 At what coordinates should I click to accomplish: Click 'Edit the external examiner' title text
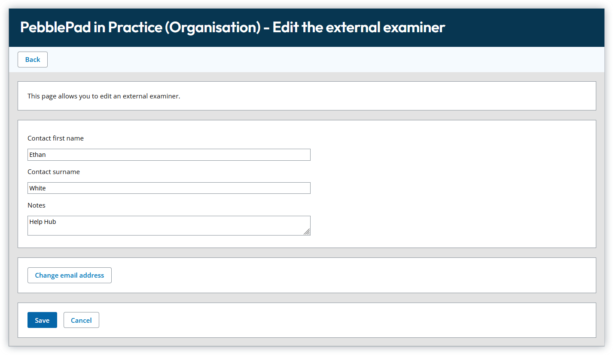pos(359,28)
